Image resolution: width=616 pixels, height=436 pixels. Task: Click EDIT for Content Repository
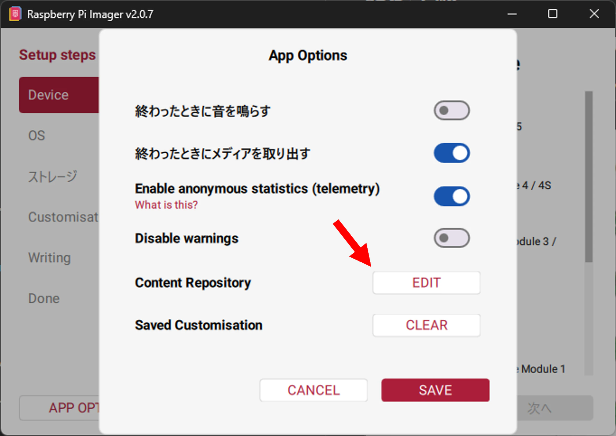[x=426, y=283]
